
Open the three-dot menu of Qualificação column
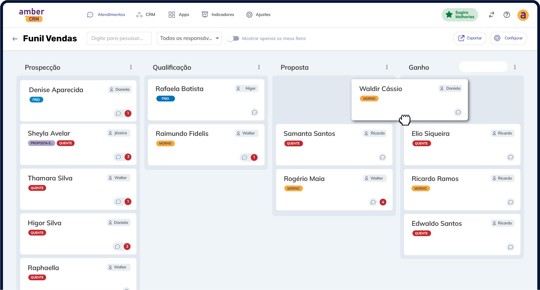259,67
